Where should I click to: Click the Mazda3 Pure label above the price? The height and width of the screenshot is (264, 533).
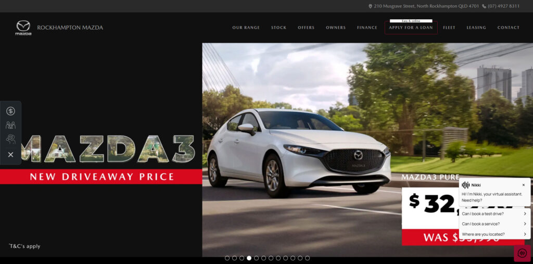[x=430, y=177]
